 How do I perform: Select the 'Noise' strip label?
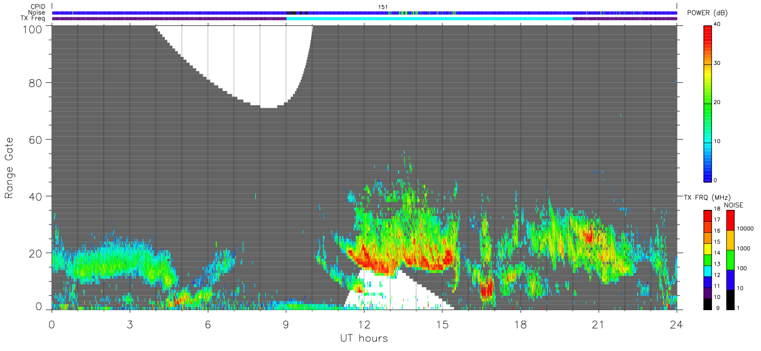(37, 12)
